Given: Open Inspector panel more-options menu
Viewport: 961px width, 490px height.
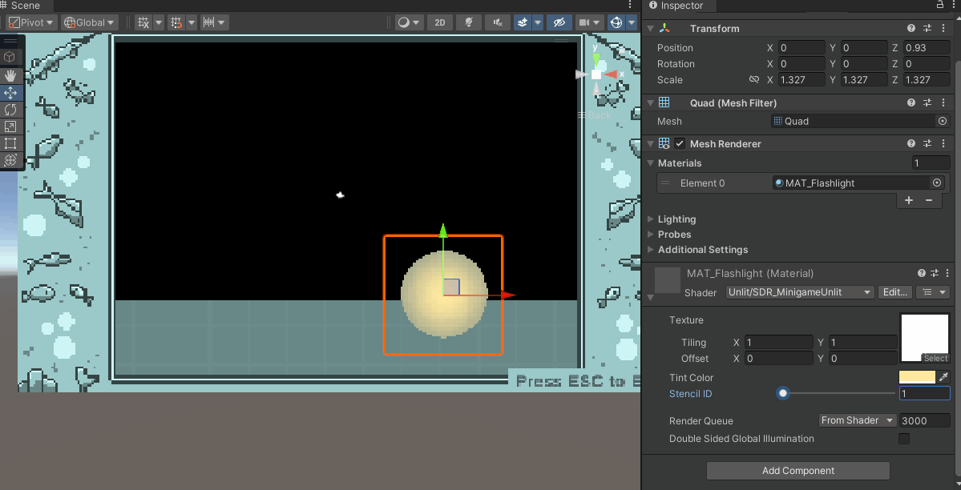Looking at the screenshot, I should click(955, 5).
